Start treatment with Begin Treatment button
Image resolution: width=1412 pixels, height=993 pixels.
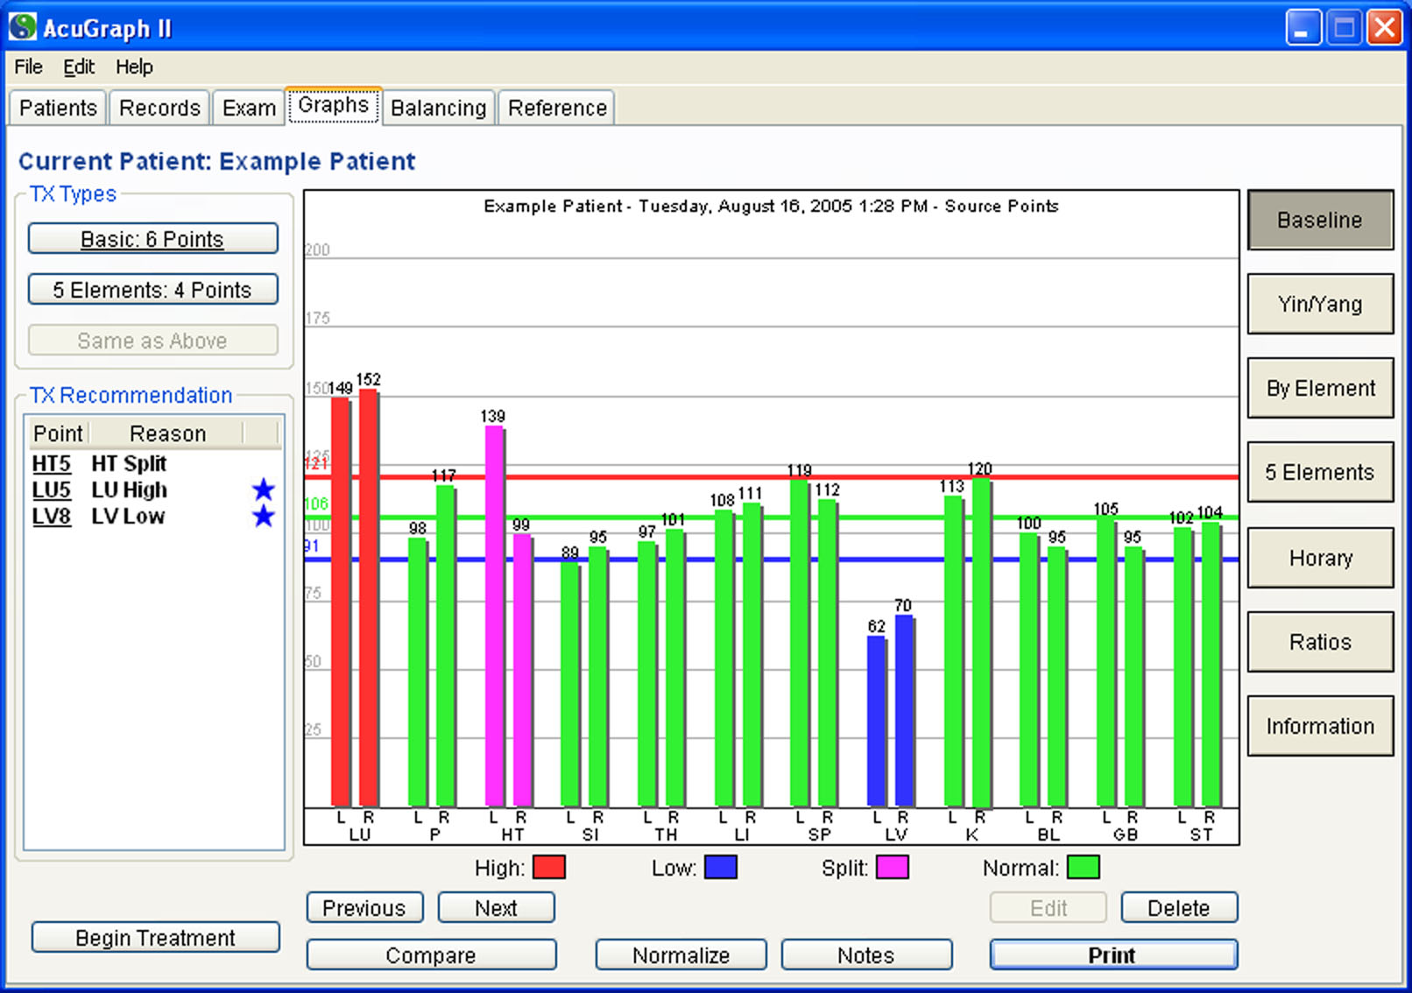click(x=155, y=938)
